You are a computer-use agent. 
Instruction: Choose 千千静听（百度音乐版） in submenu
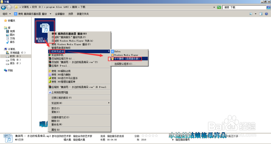tap(129, 59)
